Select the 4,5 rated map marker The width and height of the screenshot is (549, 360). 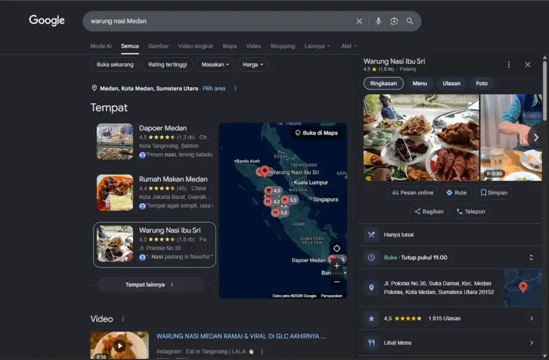coord(273,191)
